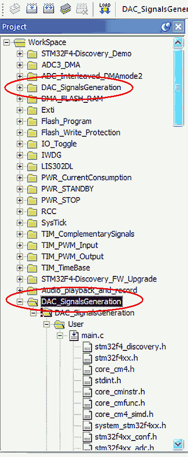Select the Flash_Write_Protection project
Viewport: 188px width, 457px height.
(x=81, y=133)
